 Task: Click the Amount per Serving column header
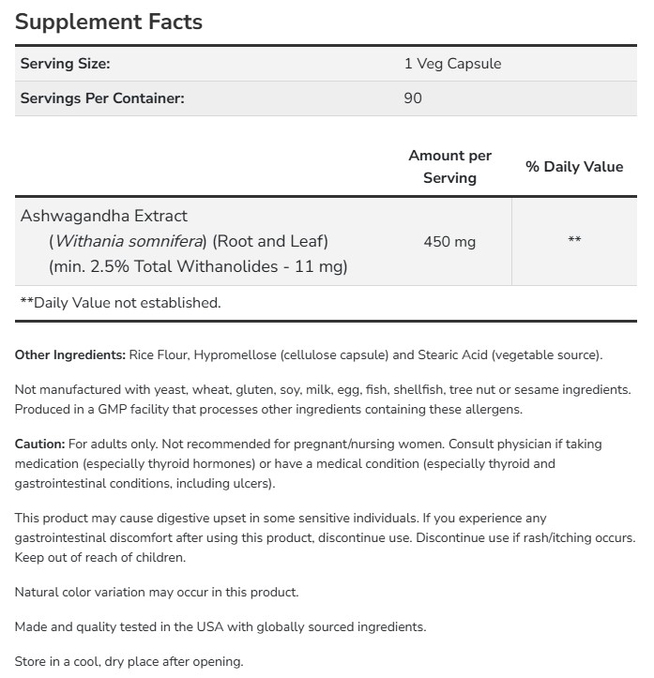[x=449, y=167]
